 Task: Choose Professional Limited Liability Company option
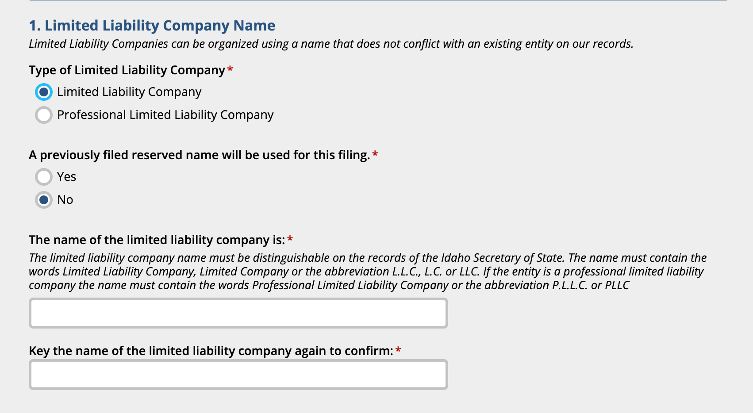pyautogui.click(x=43, y=115)
